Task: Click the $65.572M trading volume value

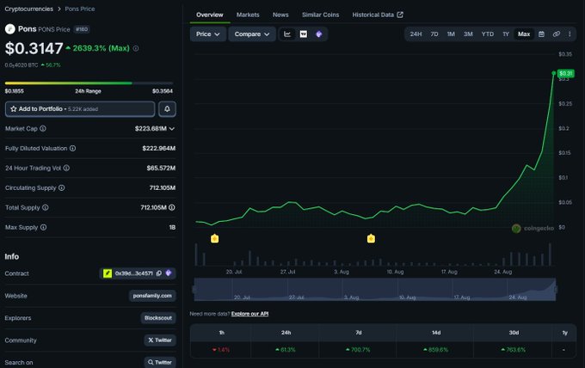Action: 161,169
